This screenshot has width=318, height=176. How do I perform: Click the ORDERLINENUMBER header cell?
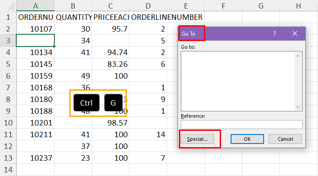click(148, 17)
